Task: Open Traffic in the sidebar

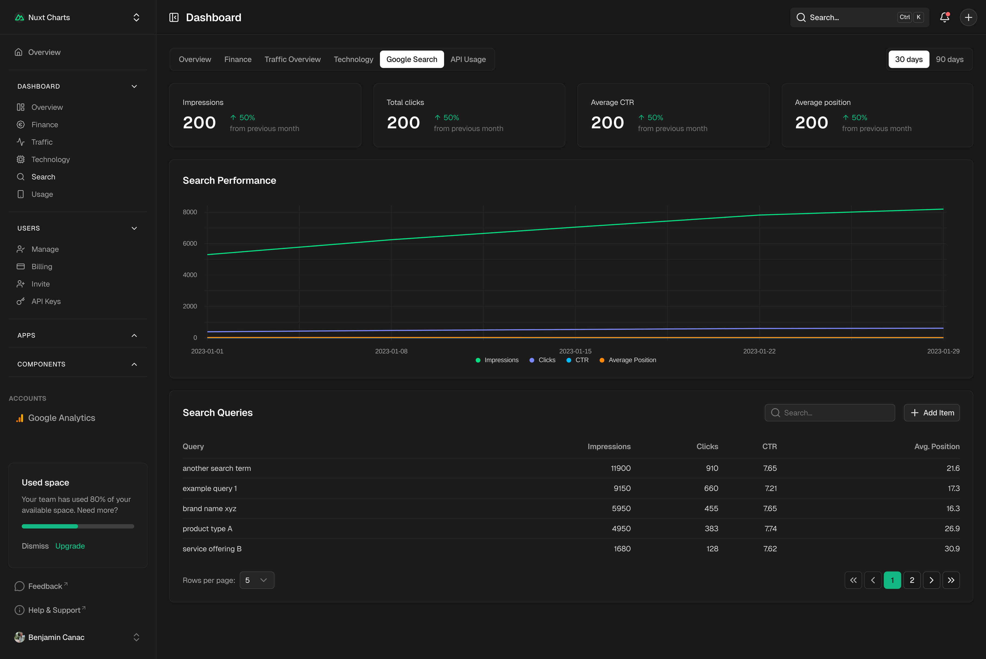Action: coord(42,142)
